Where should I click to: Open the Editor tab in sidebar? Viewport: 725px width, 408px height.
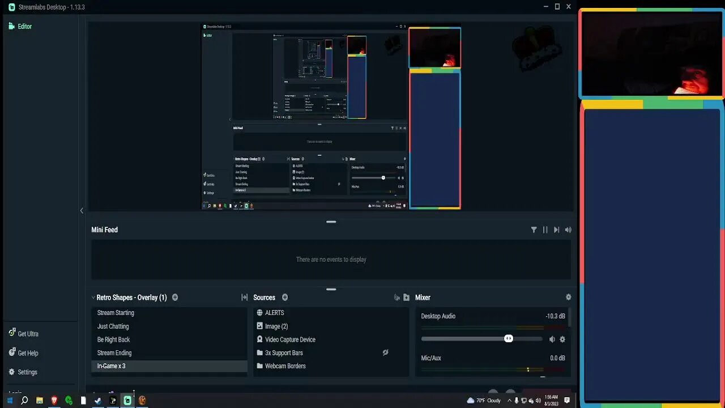tap(20, 26)
